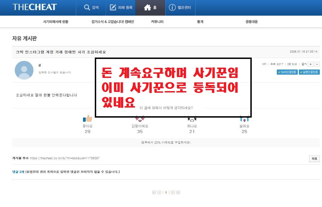Open the 검색 search tab
This screenshot has width=322, height=207.
[x=91, y=8]
